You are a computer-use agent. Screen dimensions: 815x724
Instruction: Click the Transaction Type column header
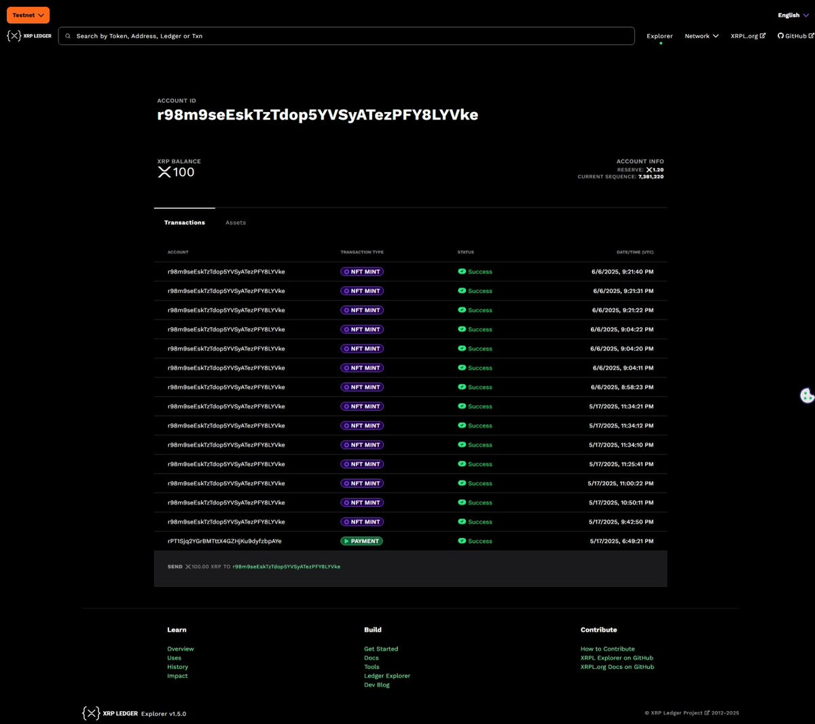(x=362, y=252)
